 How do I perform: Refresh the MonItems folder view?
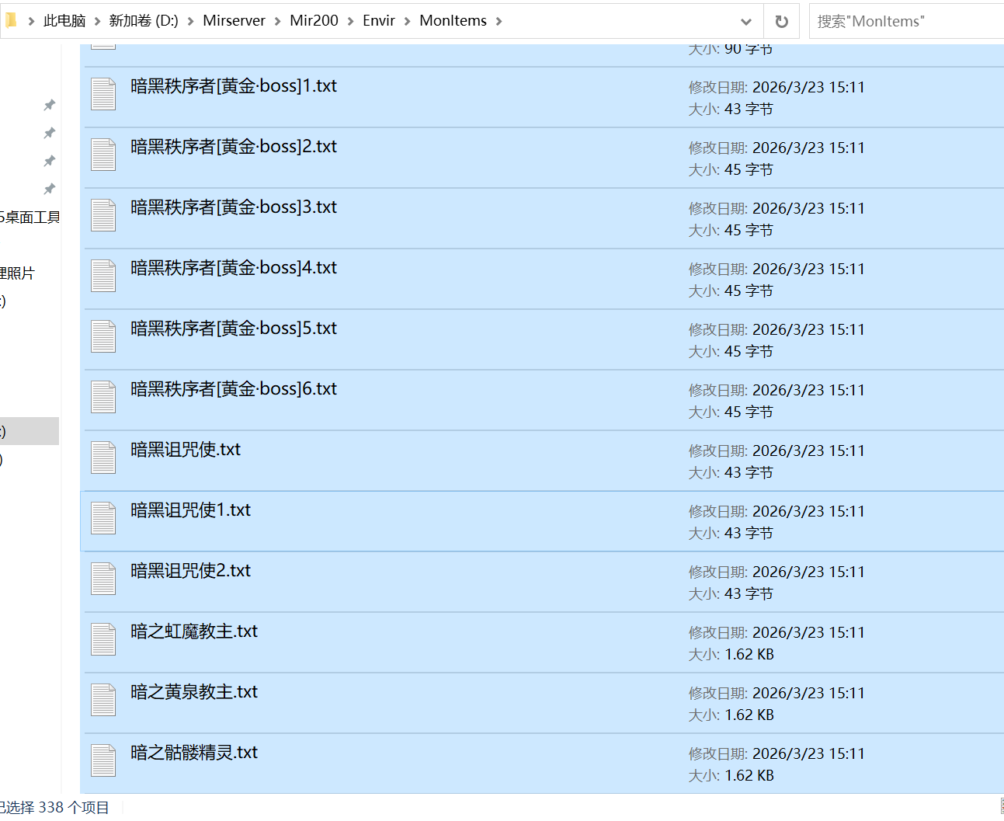click(x=782, y=22)
